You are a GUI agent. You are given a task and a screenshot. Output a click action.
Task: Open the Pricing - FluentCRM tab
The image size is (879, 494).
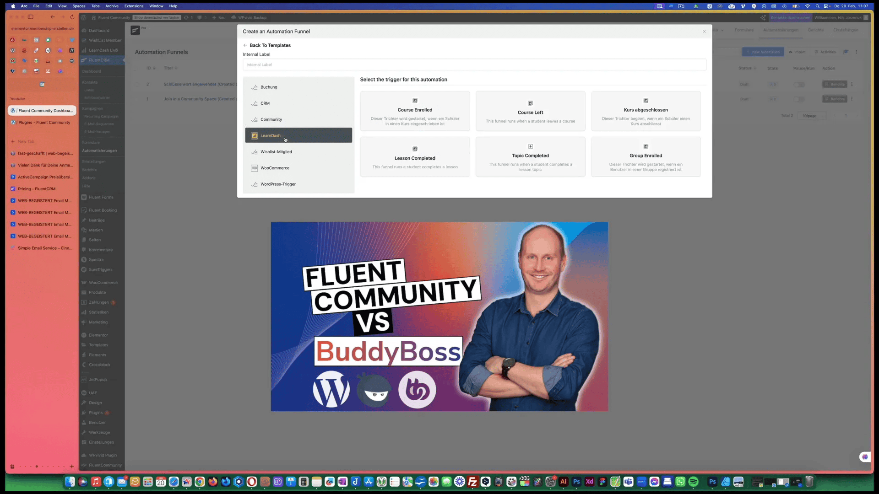[x=42, y=189]
